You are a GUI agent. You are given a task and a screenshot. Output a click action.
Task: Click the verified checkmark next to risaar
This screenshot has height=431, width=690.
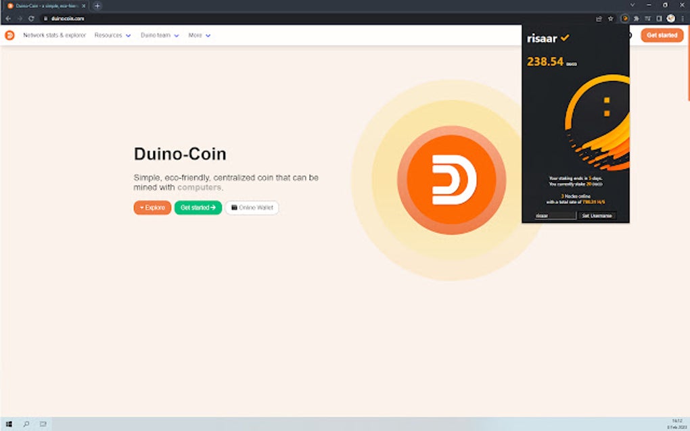[x=565, y=39]
